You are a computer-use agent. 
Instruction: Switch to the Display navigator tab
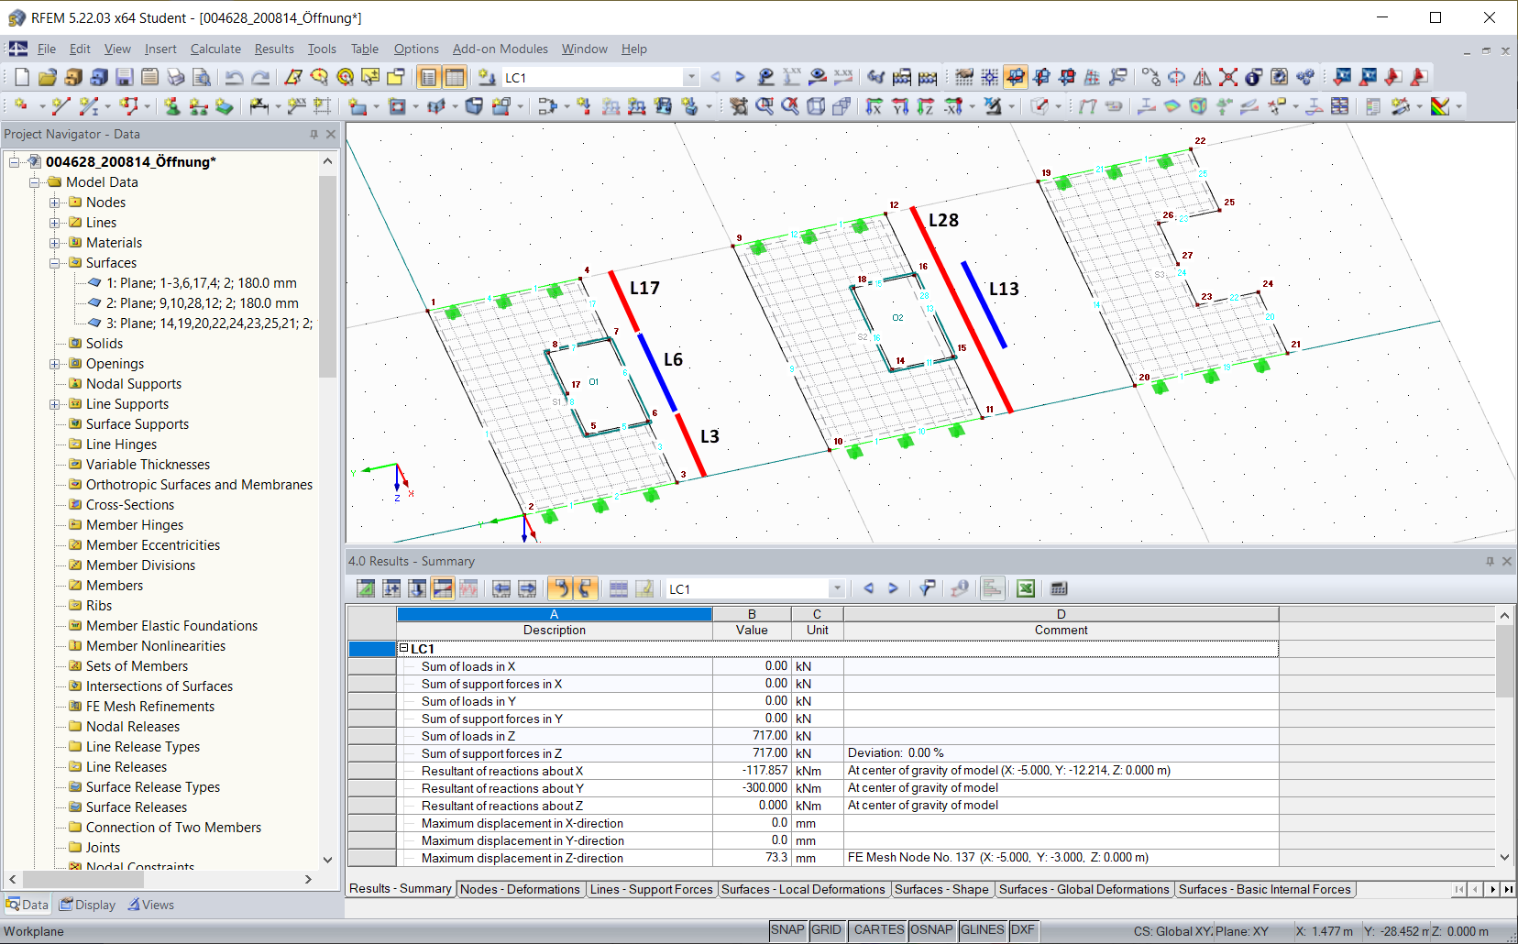click(88, 905)
